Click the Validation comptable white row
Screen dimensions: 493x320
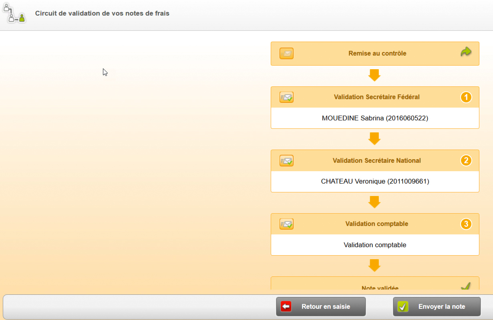375,245
